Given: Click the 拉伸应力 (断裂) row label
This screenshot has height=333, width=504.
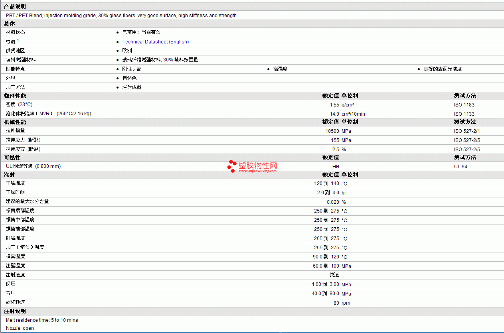Looking at the screenshot, I should pyautogui.click(x=23, y=140).
